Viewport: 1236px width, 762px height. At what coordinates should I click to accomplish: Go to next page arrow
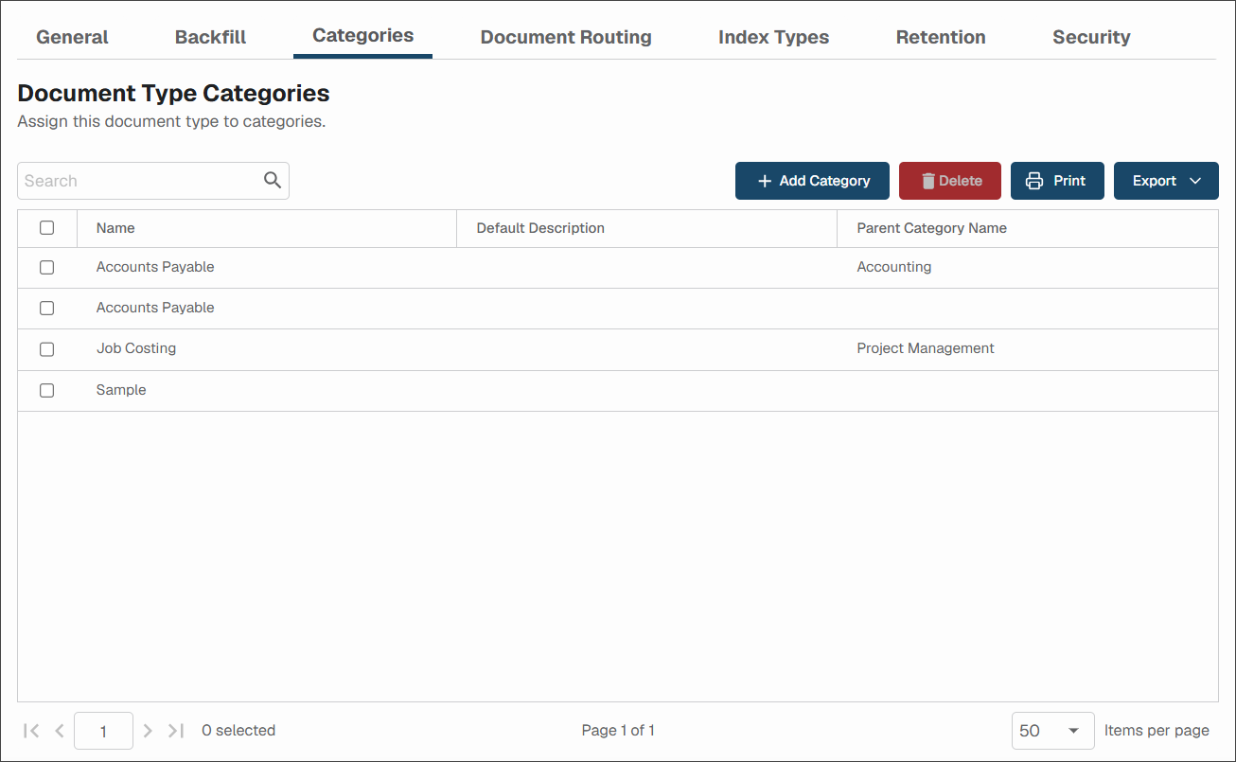point(148,731)
